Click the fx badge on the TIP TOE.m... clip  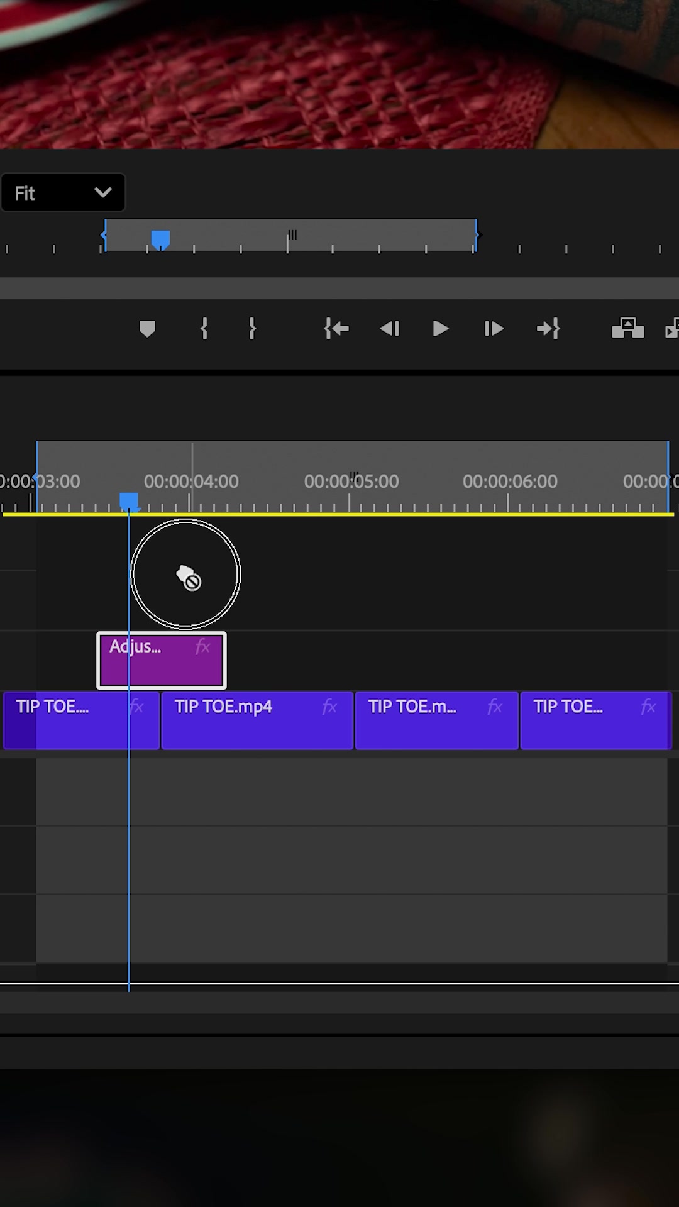pyautogui.click(x=495, y=707)
